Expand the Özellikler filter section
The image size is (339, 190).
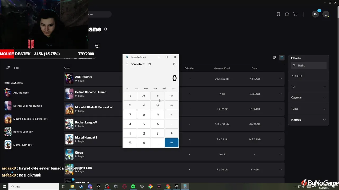309,98
